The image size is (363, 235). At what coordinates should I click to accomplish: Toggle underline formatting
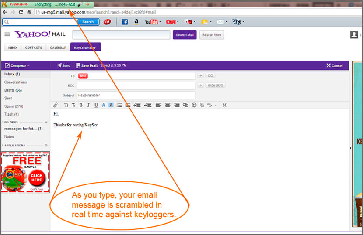click(96, 105)
